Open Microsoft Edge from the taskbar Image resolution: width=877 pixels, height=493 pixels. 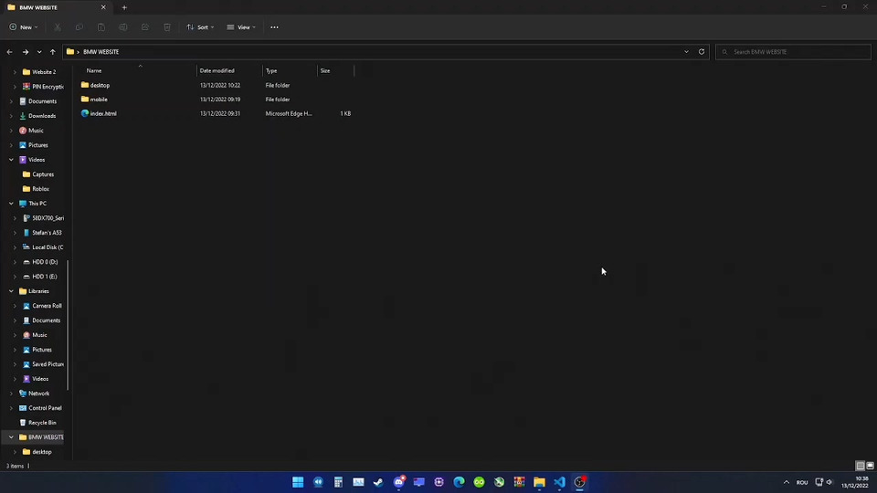point(459,482)
